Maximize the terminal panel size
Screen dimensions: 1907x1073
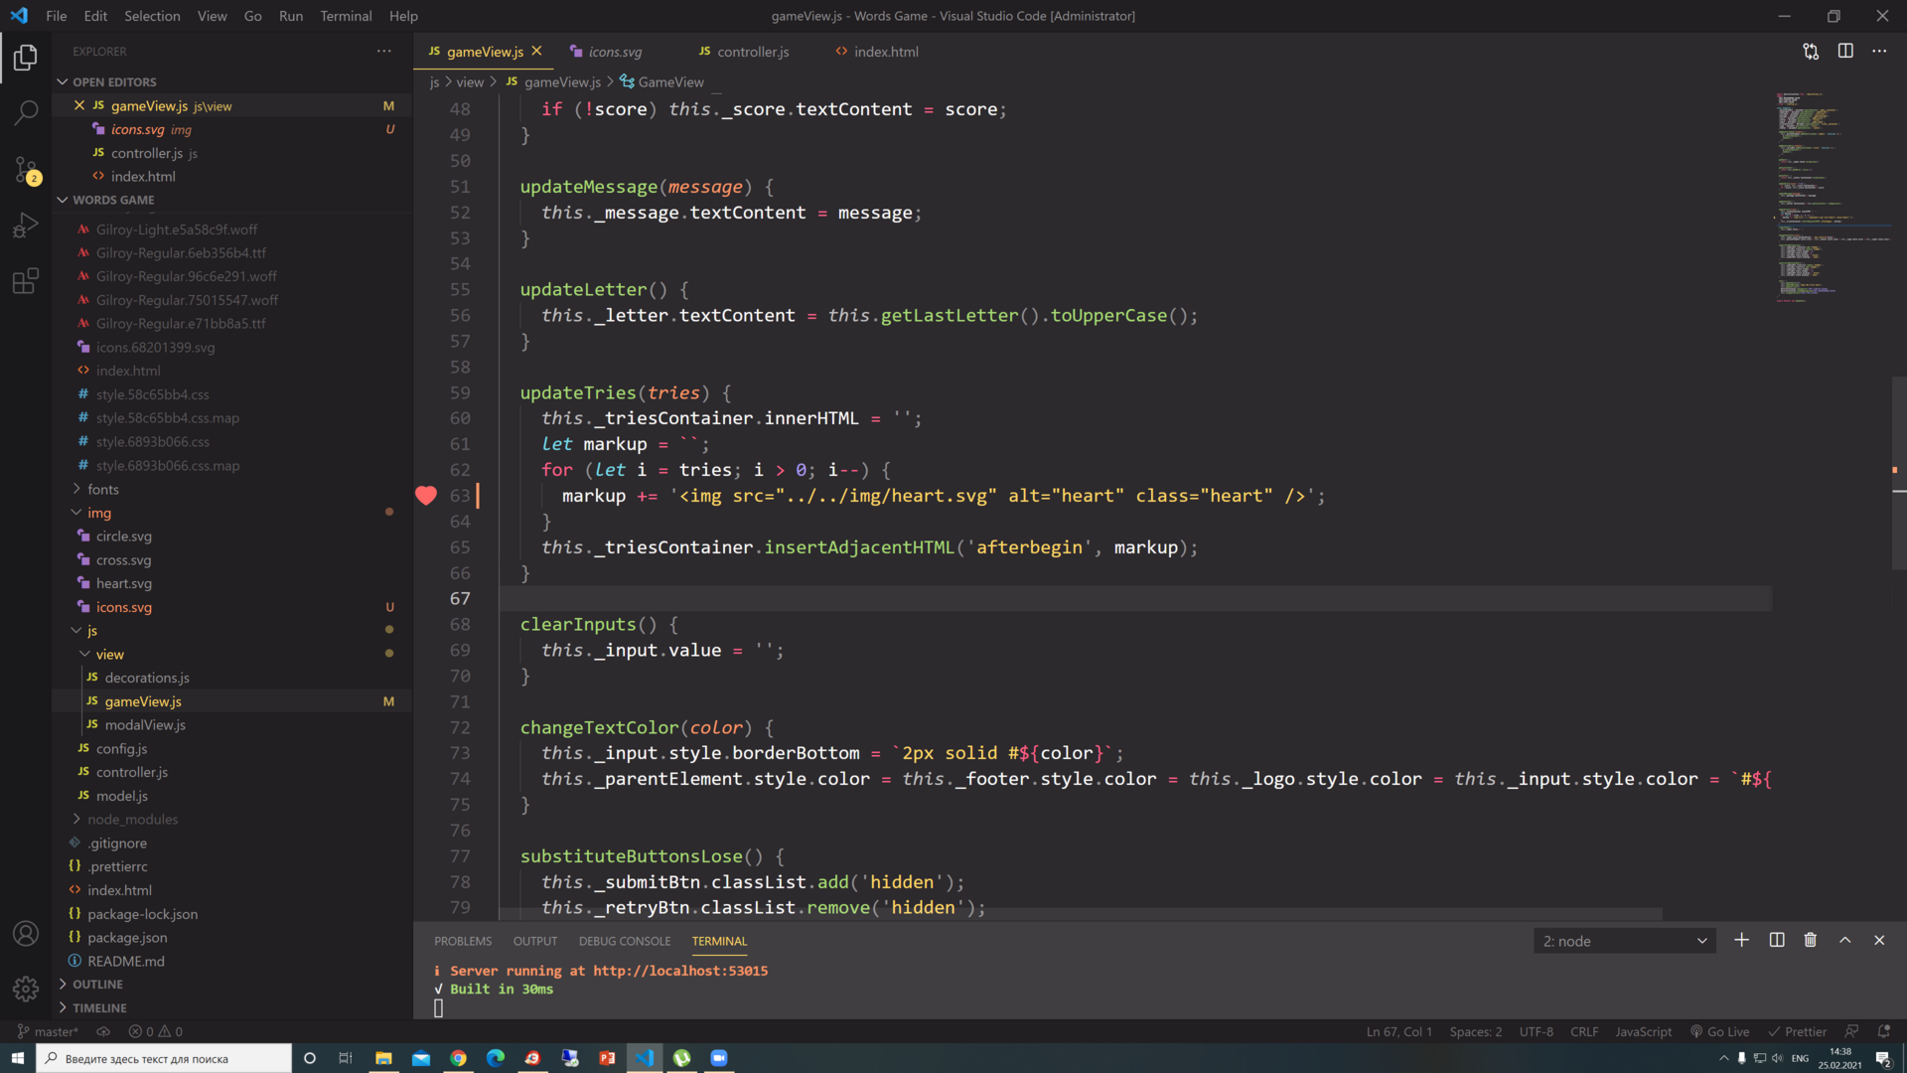(x=1844, y=940)
